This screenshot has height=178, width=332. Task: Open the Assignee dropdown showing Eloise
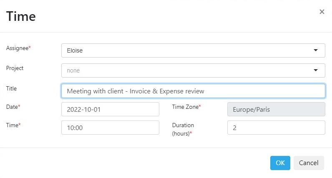click(x=193, y=50)
